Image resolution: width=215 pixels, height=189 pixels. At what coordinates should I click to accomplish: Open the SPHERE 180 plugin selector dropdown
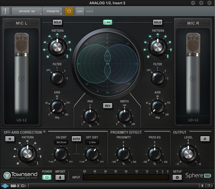27,11
